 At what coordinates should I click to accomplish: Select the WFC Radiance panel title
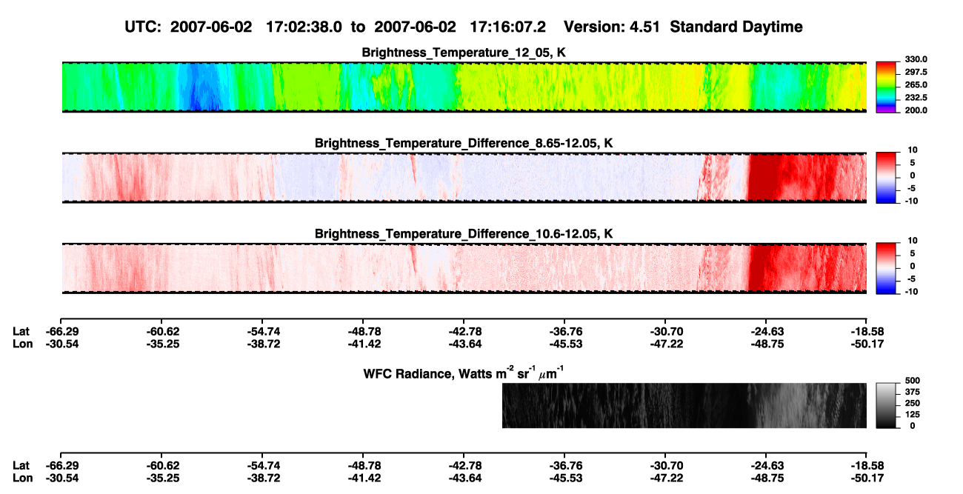point(464,373)
